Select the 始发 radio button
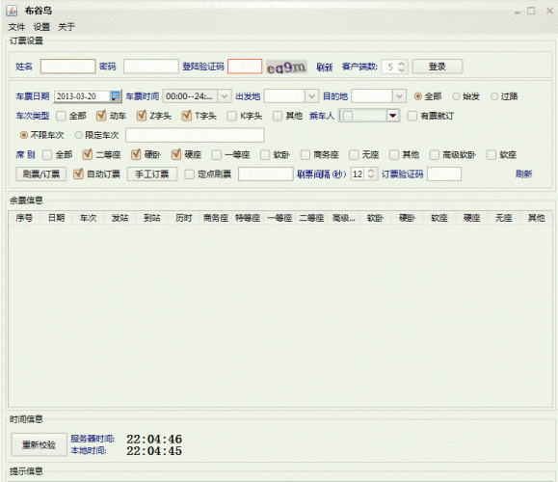 pos(456,96)
